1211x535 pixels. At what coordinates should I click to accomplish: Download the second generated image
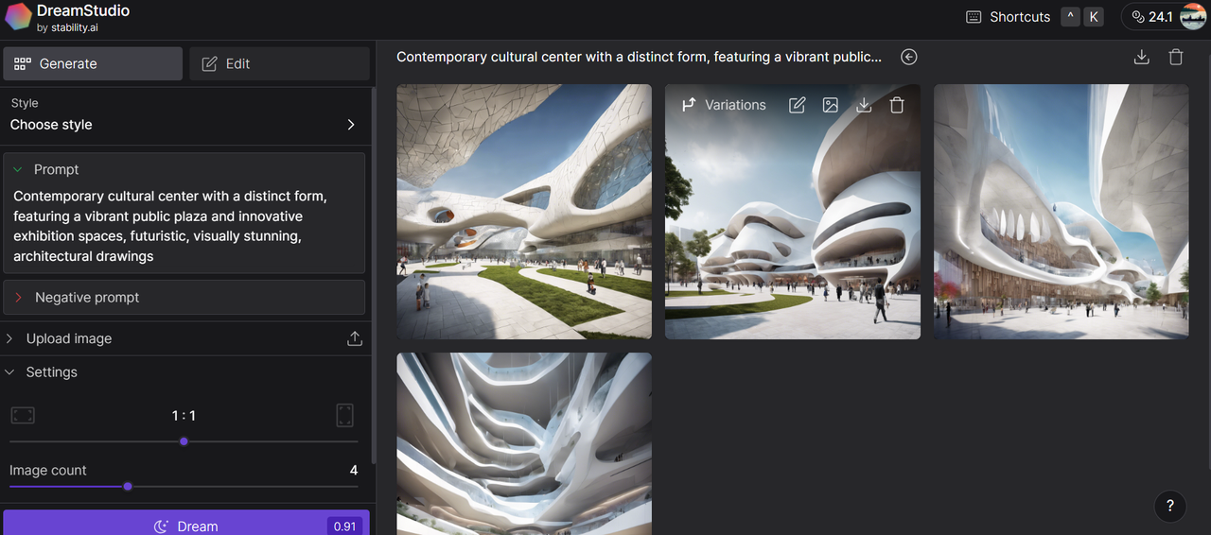point(864,105)
